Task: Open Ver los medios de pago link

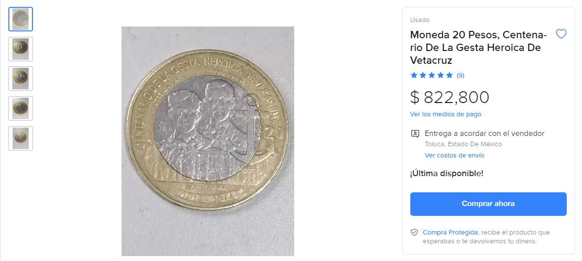Action: pyautogui.click(x=445, y=114)
